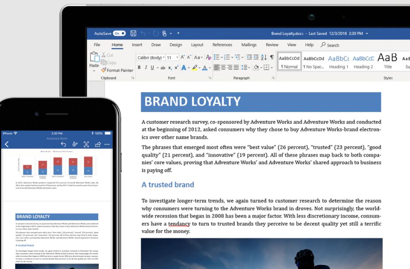The height and width of the screenshot is (269, 410).
Task: Increase the indent level
Action: click(255, 56)
